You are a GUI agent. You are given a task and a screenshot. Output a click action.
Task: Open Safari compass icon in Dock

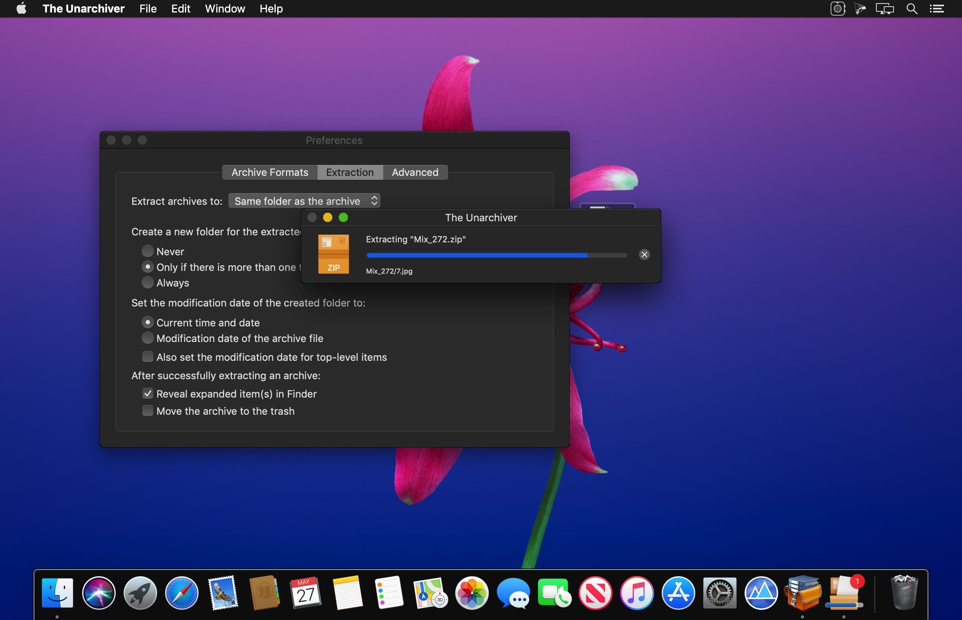181,593
